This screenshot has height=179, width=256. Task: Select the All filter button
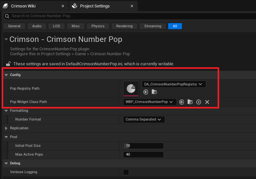coord(175,26)
